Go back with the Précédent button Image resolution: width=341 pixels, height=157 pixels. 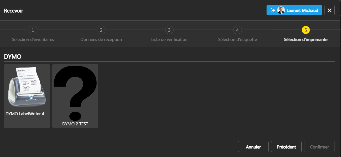[x=286, y=147]
